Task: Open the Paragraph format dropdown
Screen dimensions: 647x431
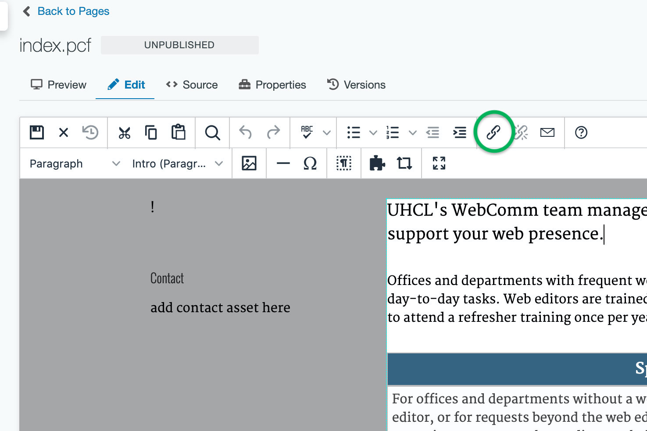Action: tap(72, 163)
